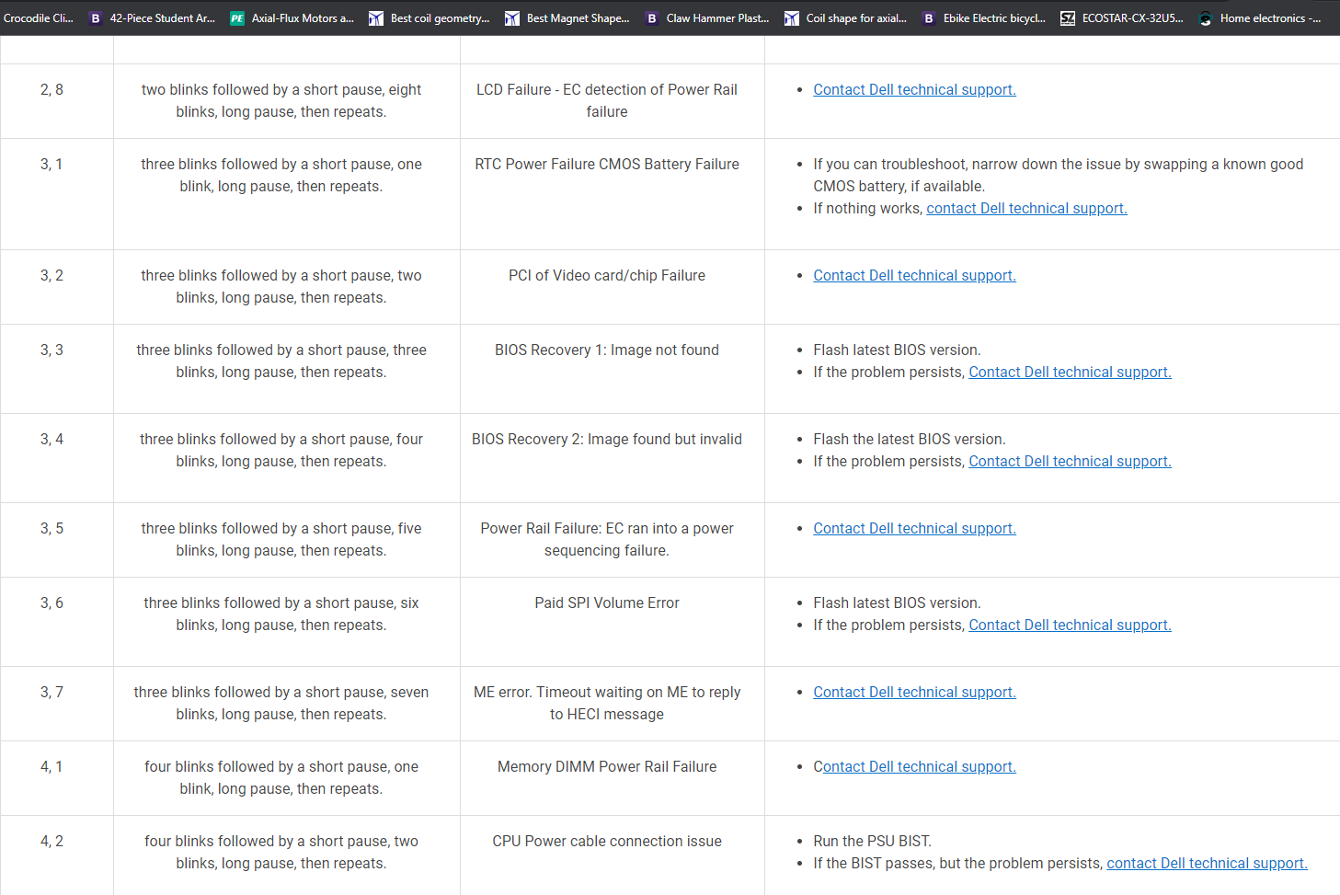The width and height of the screenshot is (1340, 895).
Task: Open the Best Magnet Shape bookmark
Action: [x=567, y=18]
